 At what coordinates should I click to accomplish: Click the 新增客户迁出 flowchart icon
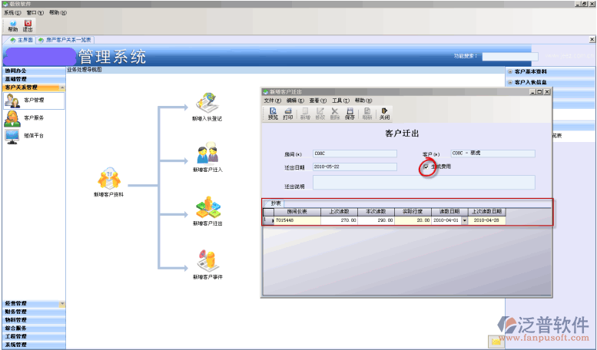click(207, 207)
